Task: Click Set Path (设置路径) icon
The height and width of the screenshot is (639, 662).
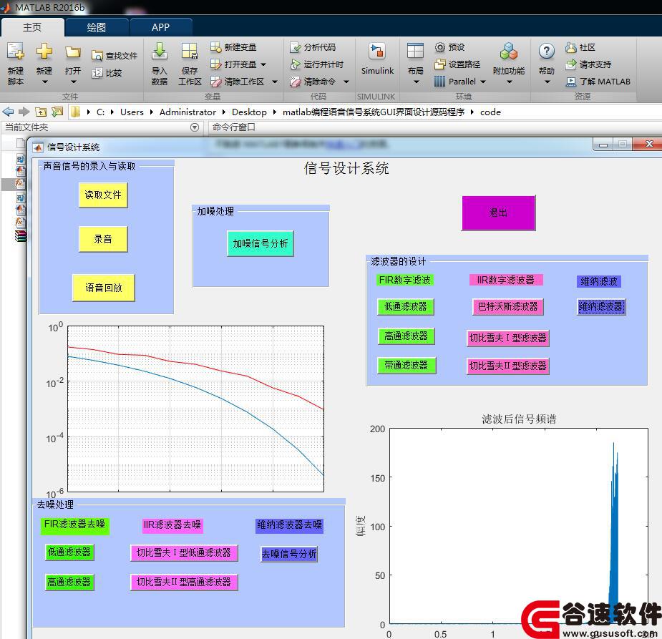Action: click(440, 64)
